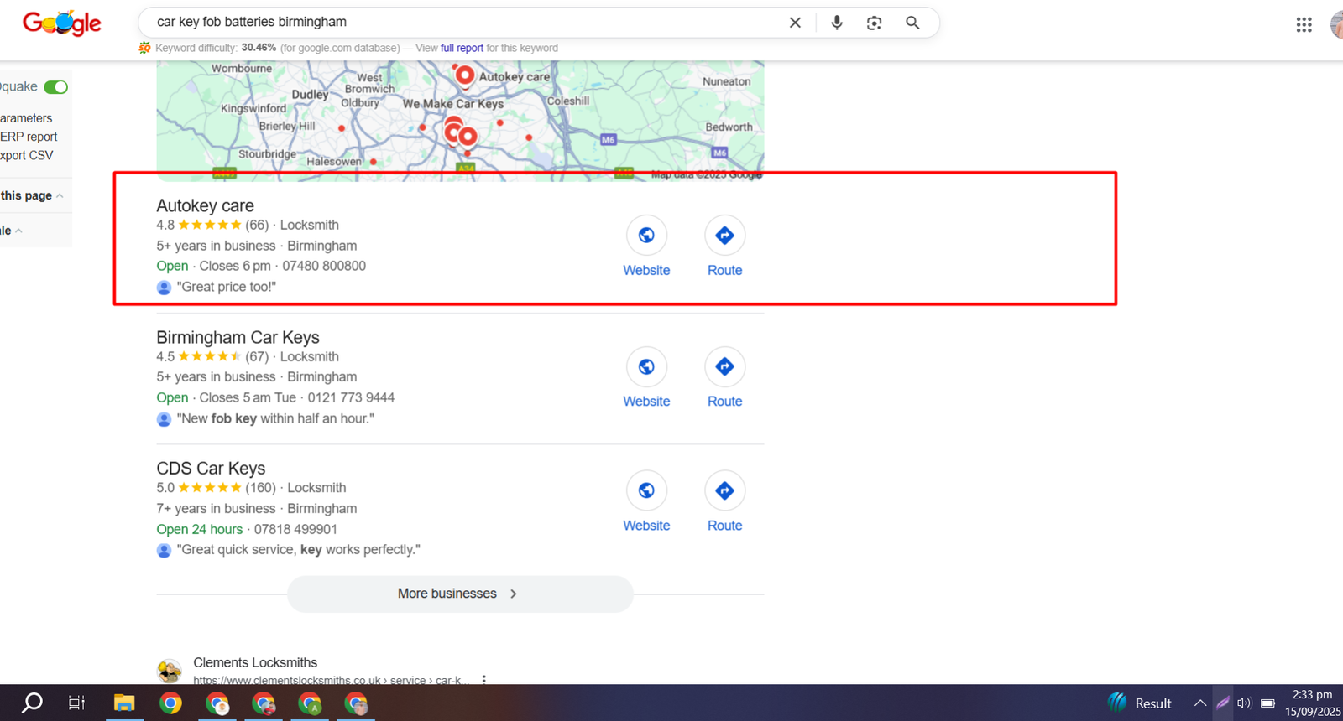
Task: Open the Birmingham Car Keys listing title
Action: point(238,337)
